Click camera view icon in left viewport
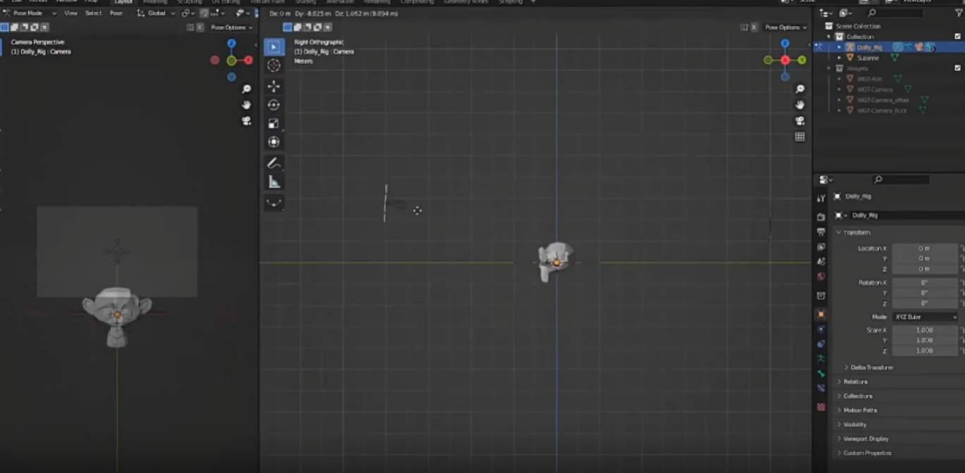This screenshot has width=965, height=473. click(x=246, y=121)
